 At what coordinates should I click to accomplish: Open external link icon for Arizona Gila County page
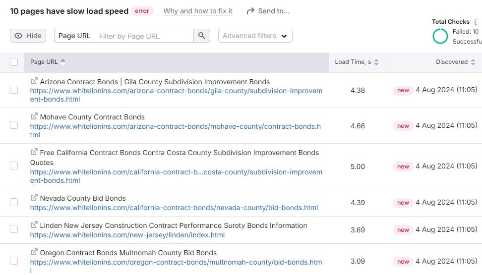(34, 81)
